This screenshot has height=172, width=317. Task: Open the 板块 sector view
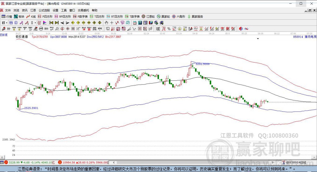point(19,17)
